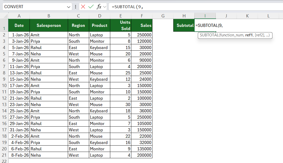Click units sold value 30 in row 13

(121, 104)
